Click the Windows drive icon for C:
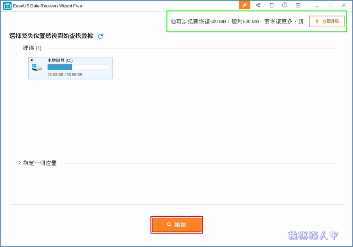The image size is (353, 247). [x=37, y=68]
